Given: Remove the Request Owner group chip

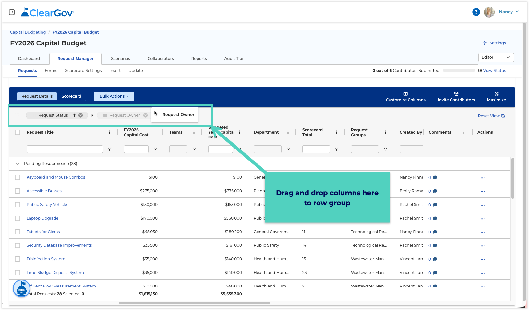Looking at the screenshot, I should tap(145, 115).
